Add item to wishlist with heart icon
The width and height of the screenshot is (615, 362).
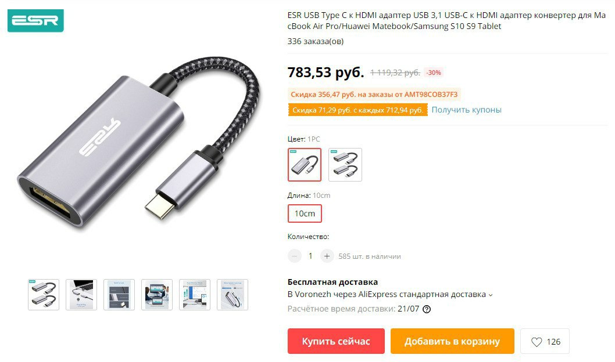545,341
